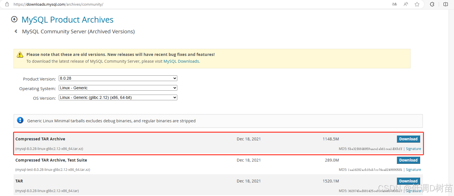This screenshot has height=196, width=454.
Task: Click the Dec 18, 2021 date of the TAR row
Action: tap(249, 181)
